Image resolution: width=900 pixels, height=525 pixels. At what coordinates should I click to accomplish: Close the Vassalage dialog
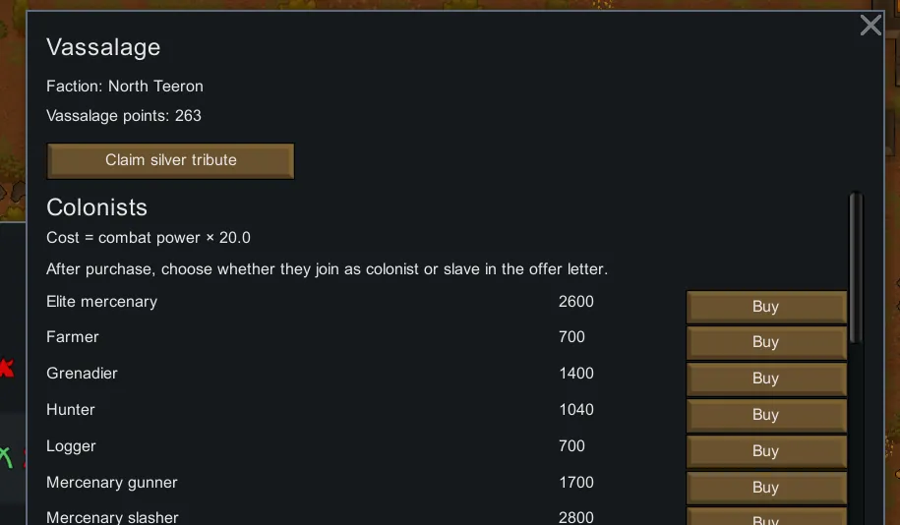[870, 26]
